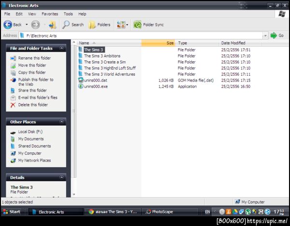Collapse the File and Folder Tasks panel
The image size is (290, 226).
[61, 48]
